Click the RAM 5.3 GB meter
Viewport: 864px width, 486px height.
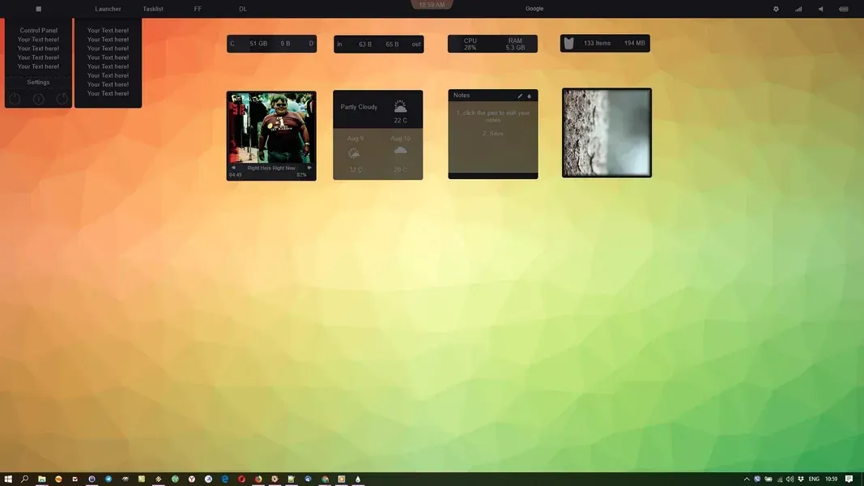click(x=515, y=44)
